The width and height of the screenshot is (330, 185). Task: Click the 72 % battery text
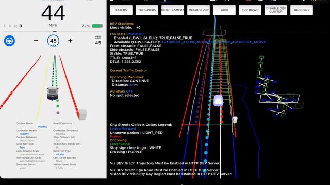click(x=86, y=26)
